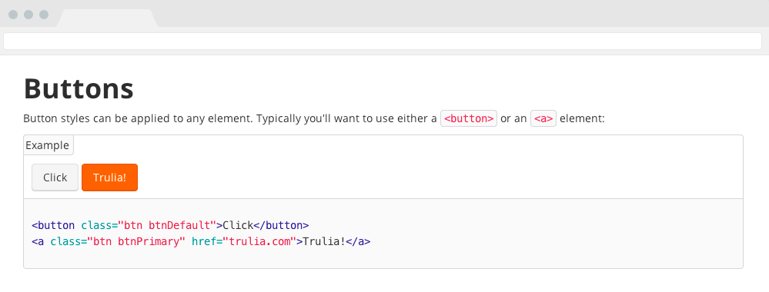The height and width of the screenshot is (292, 769).
Task: Click the inline <a> code tag
Action: click(543, 118)
